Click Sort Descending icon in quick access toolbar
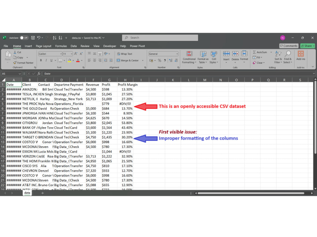The width and height of the screenshot is (317, 237). (x=60, y=38)
